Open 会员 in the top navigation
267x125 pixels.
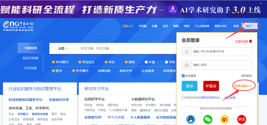pyautogui.click(x=165, y=26)
